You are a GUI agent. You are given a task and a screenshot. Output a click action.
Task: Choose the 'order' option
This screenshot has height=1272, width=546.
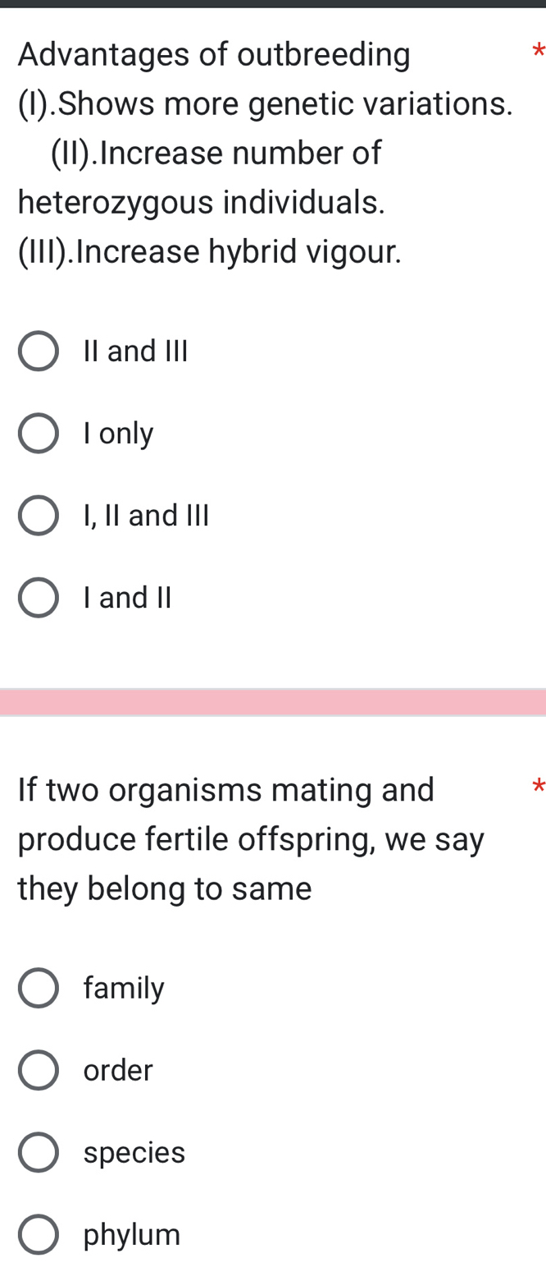click(38, 1070)
